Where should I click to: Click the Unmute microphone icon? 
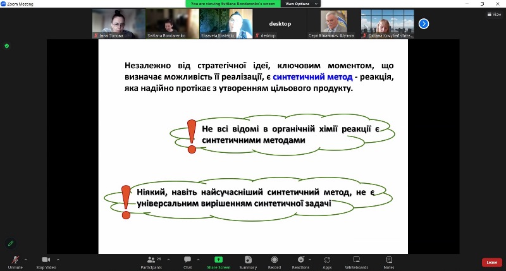(x=15, y=260)
